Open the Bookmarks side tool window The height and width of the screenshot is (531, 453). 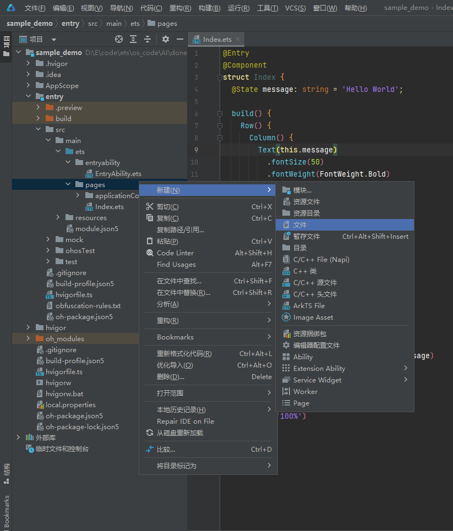[x=7, y=511]
